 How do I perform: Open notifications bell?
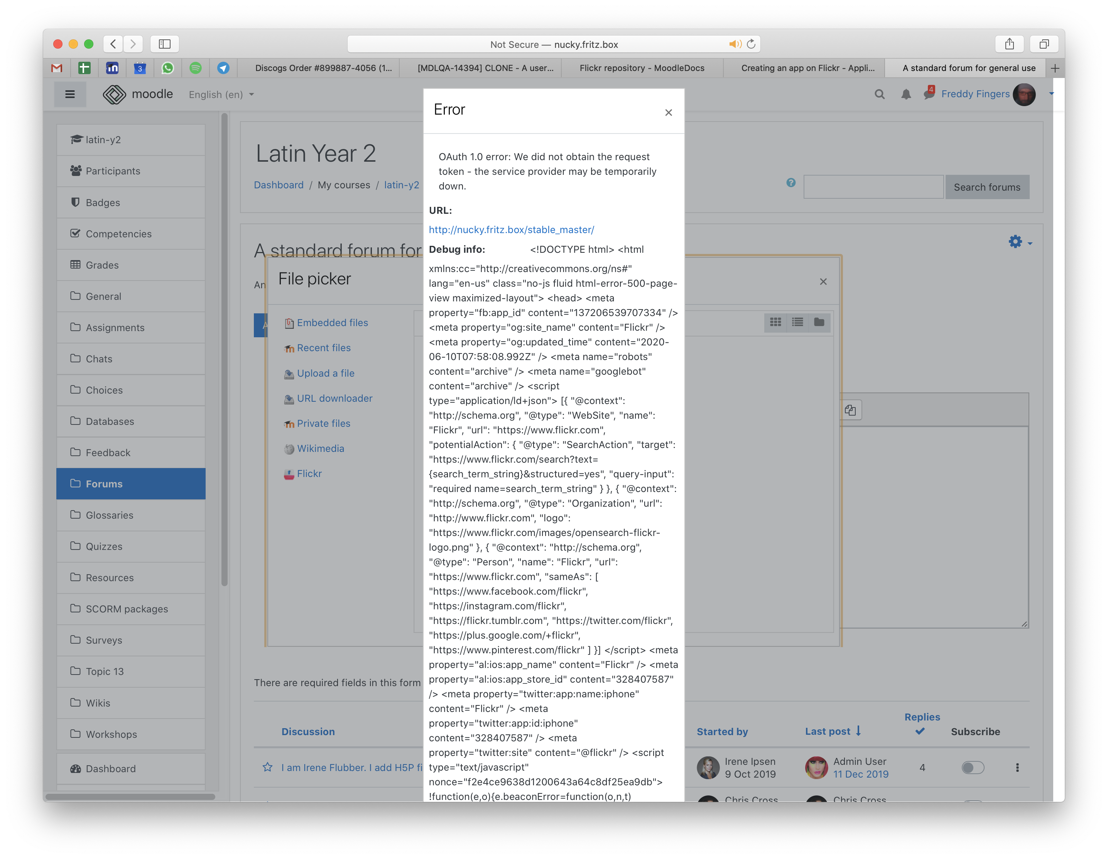pos(905,95)
